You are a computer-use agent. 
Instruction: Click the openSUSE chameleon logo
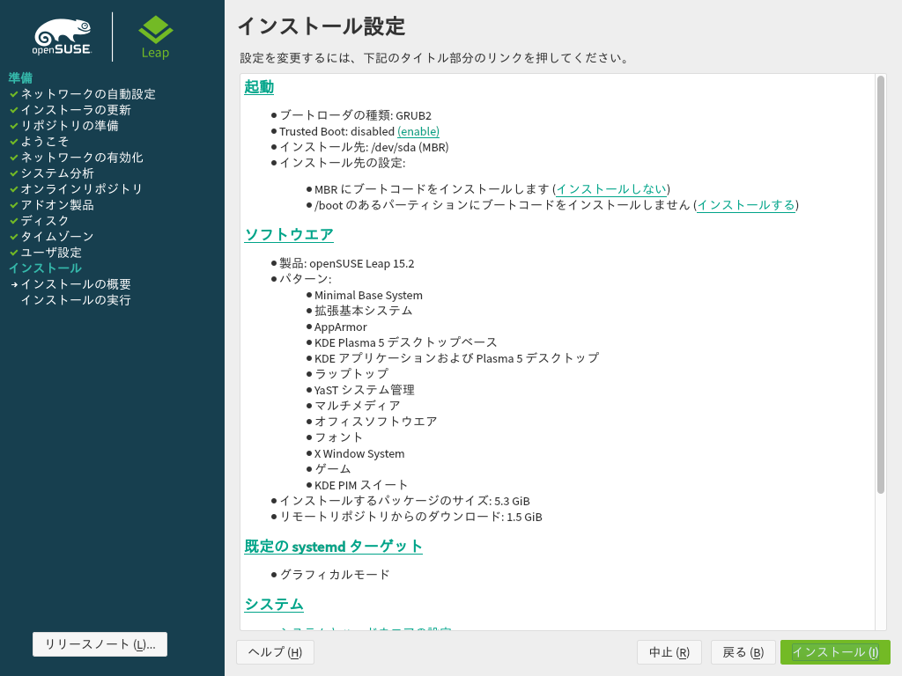[62, 37]
